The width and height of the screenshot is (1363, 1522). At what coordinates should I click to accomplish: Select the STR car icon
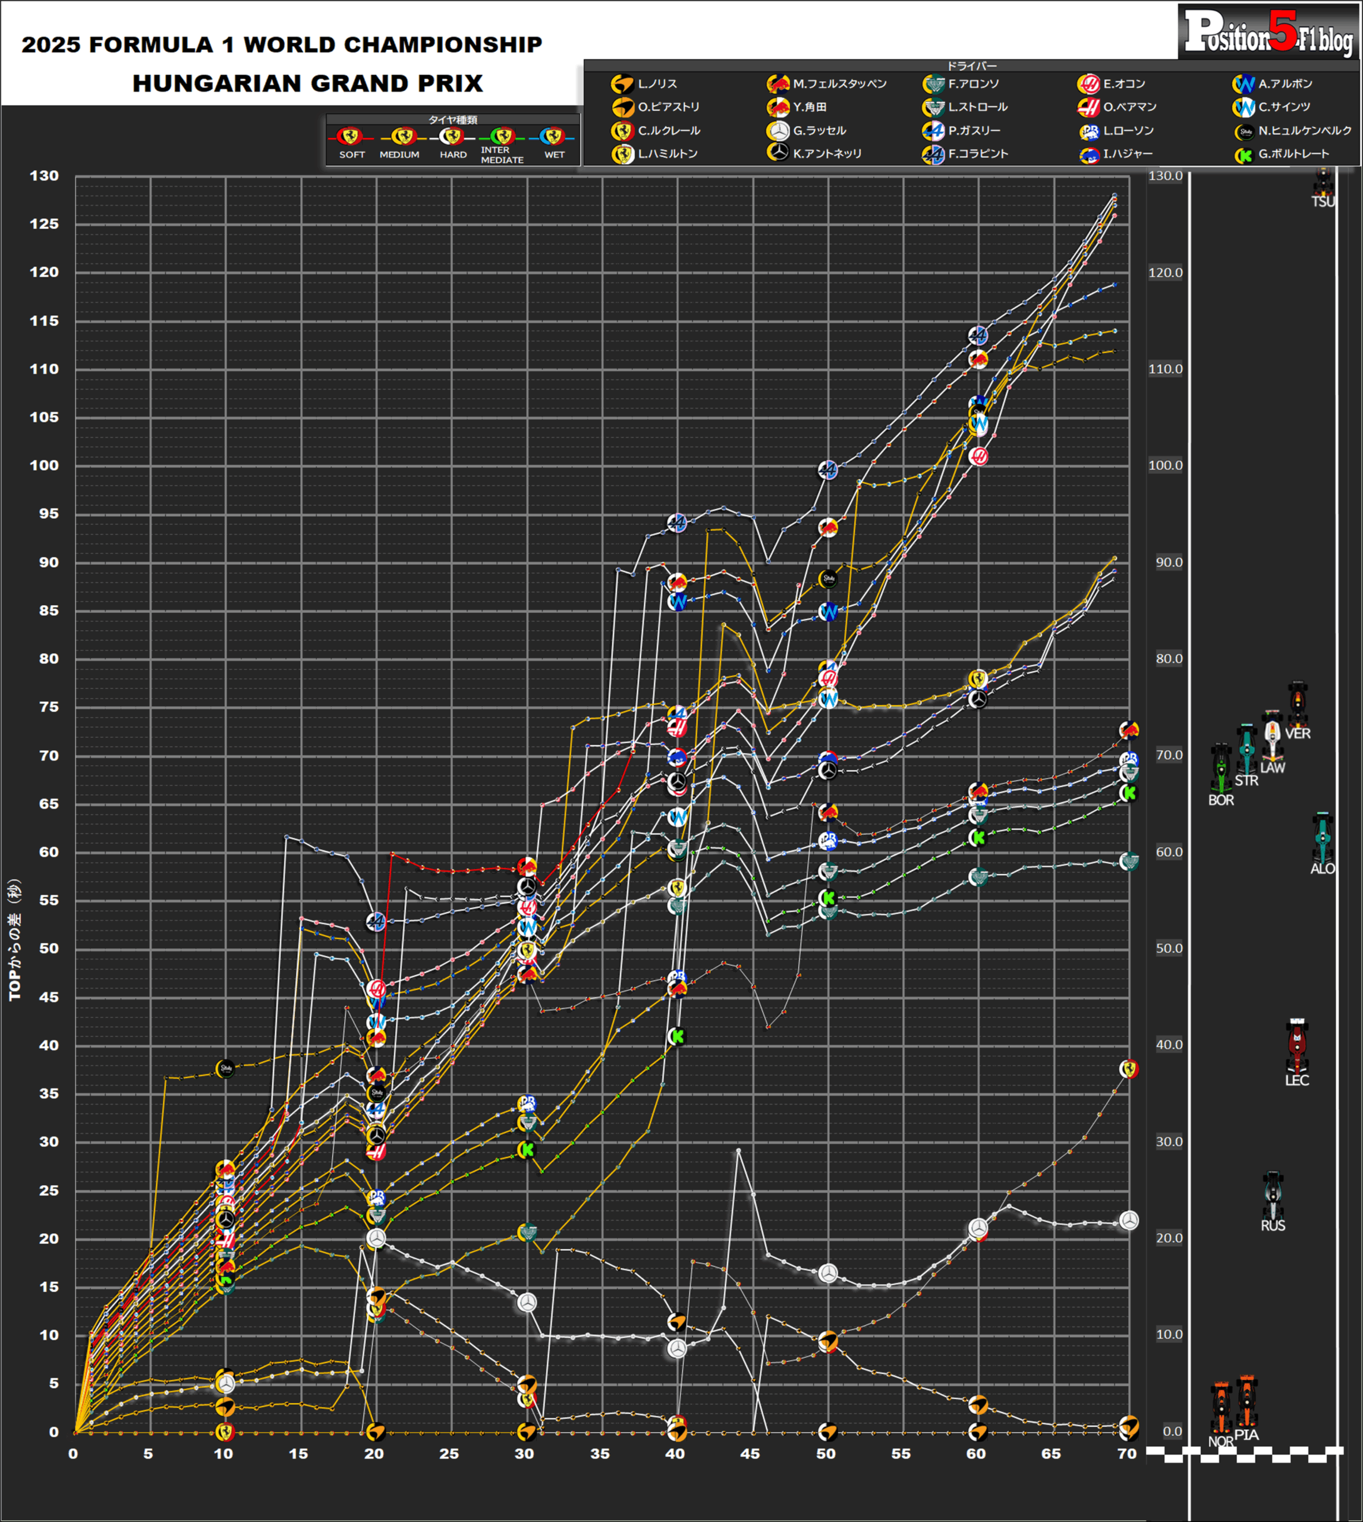(1246, 749)
